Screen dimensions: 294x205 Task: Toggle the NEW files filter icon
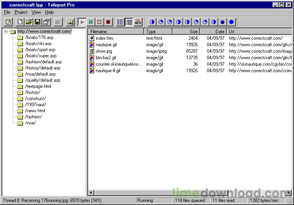pos(138,22)
